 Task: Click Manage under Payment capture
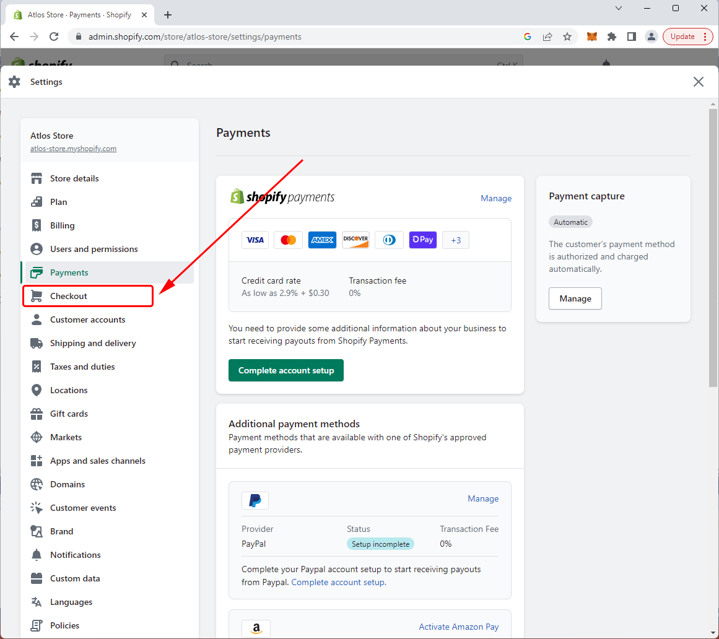[575, 298]
